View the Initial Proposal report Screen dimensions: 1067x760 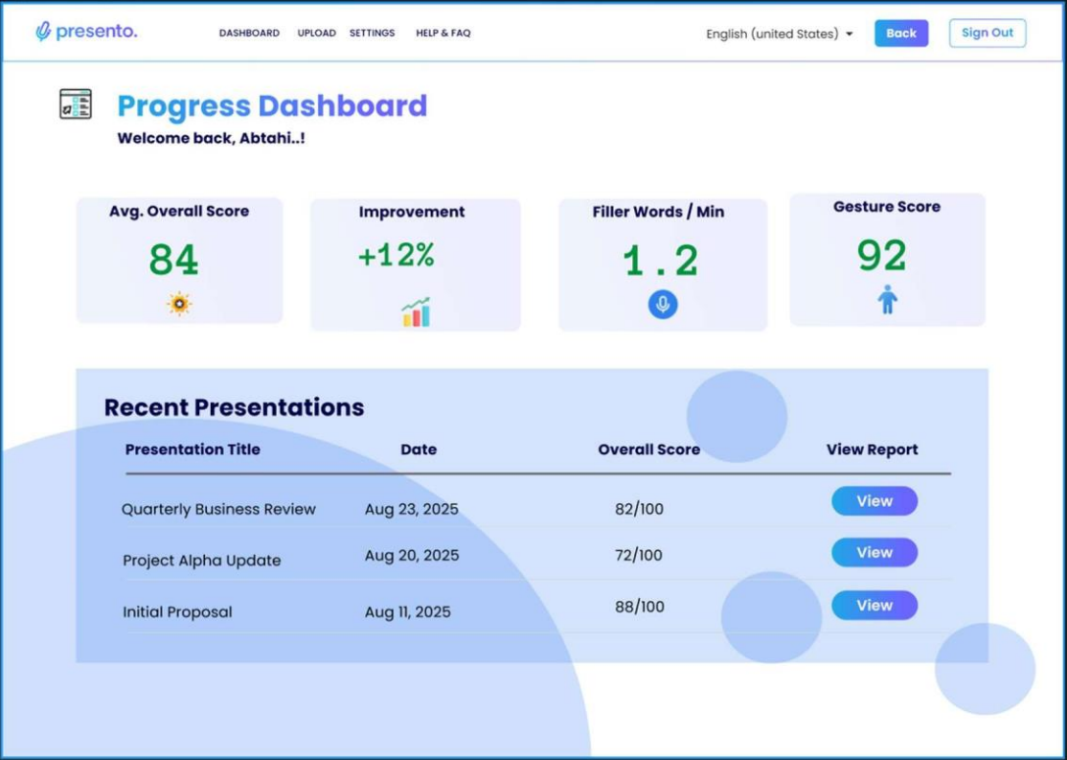click(x=874, y=606)
